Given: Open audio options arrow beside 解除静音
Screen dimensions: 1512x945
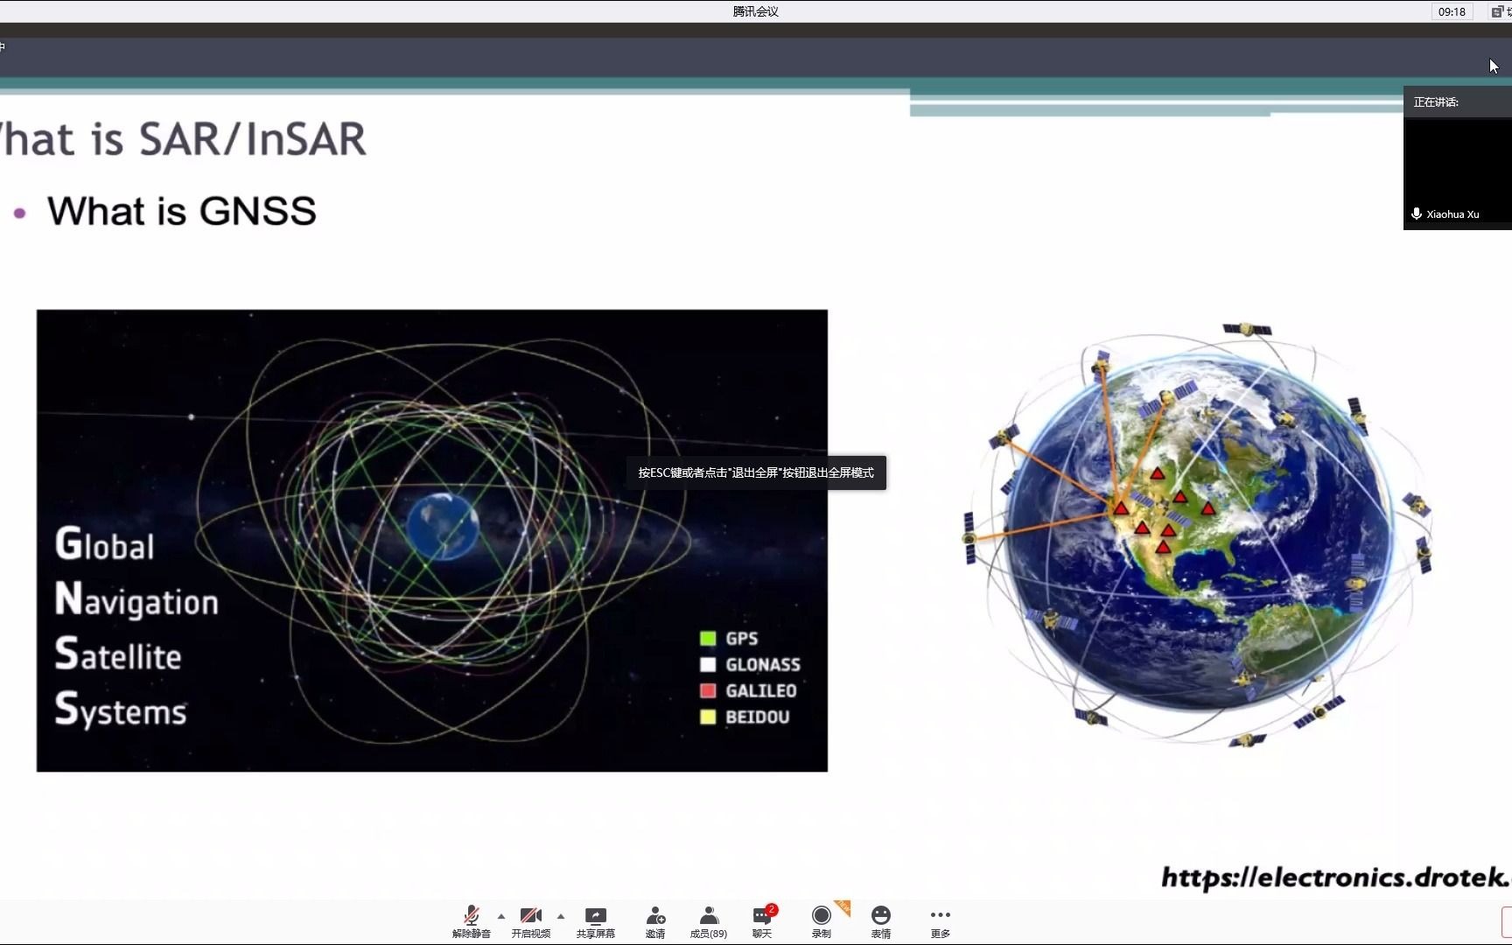Looking at the screenshot, I should coord(501,916).
